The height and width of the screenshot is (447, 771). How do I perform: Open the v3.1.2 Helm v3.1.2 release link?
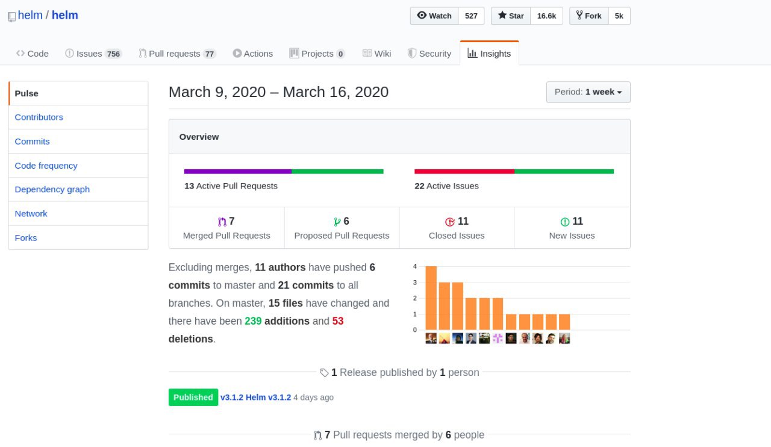255,398
